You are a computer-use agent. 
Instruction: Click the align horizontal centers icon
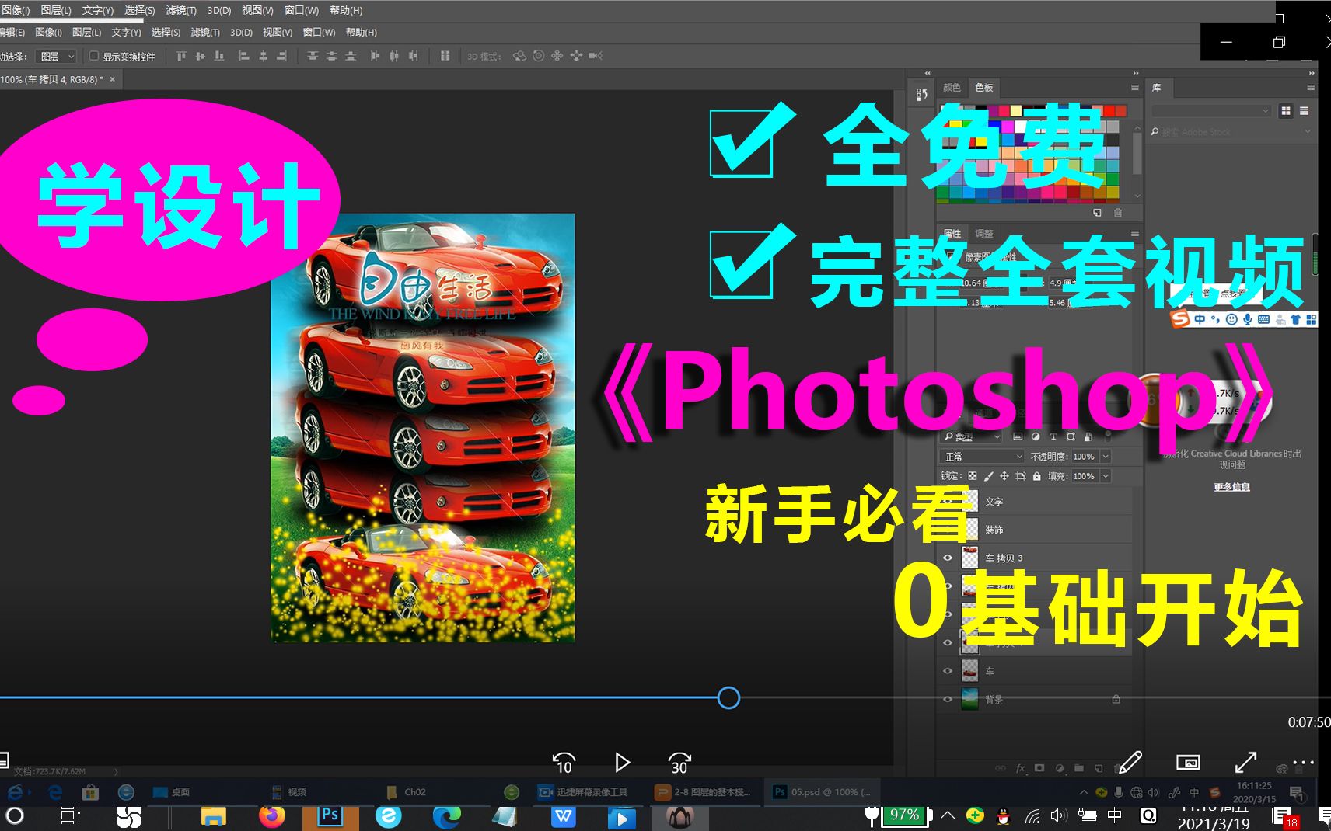pos(263,56)
